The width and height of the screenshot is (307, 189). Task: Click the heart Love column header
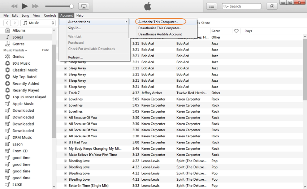pyautogui.click(x=236, y=31)
